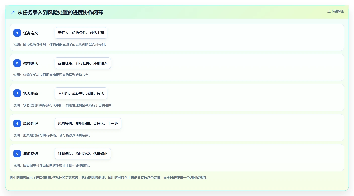This screenshot has height=196, width=354.
Task: Select the 任务定义 step title
Action: [x=31, y=33]
